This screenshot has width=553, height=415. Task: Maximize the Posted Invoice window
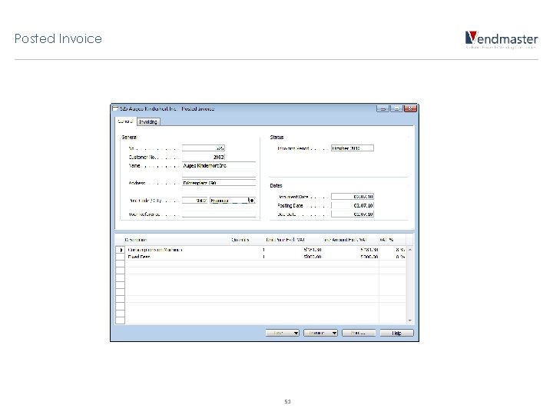tap(396, 108)
